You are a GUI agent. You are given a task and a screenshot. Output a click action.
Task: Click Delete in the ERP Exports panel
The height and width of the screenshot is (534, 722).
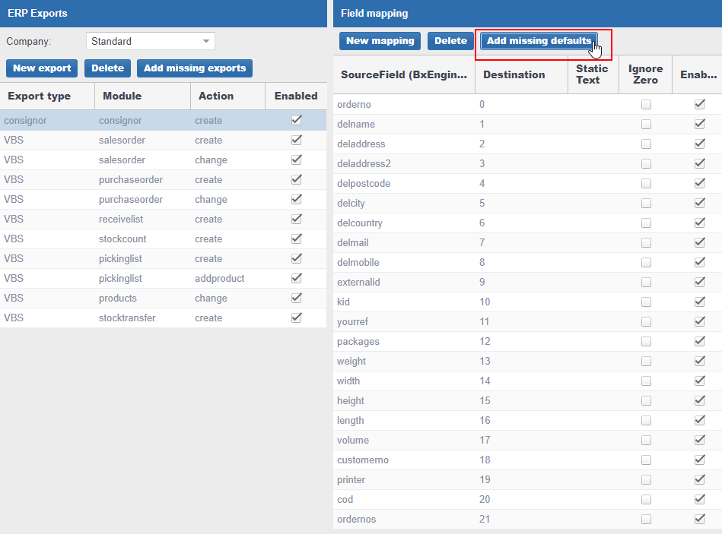pyautogui.click(x=107, y=68)
